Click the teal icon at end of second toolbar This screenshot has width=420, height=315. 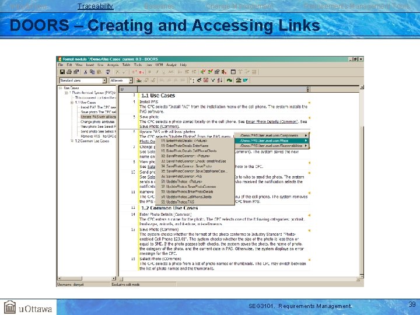(246, 80)
